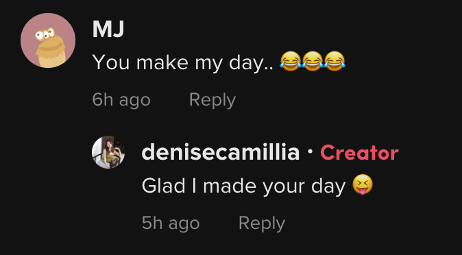Image resolution: width=462 pixels, height=255 pixels.
Task: Click the first laughing-crying emoji
Action: coord(291,61)
